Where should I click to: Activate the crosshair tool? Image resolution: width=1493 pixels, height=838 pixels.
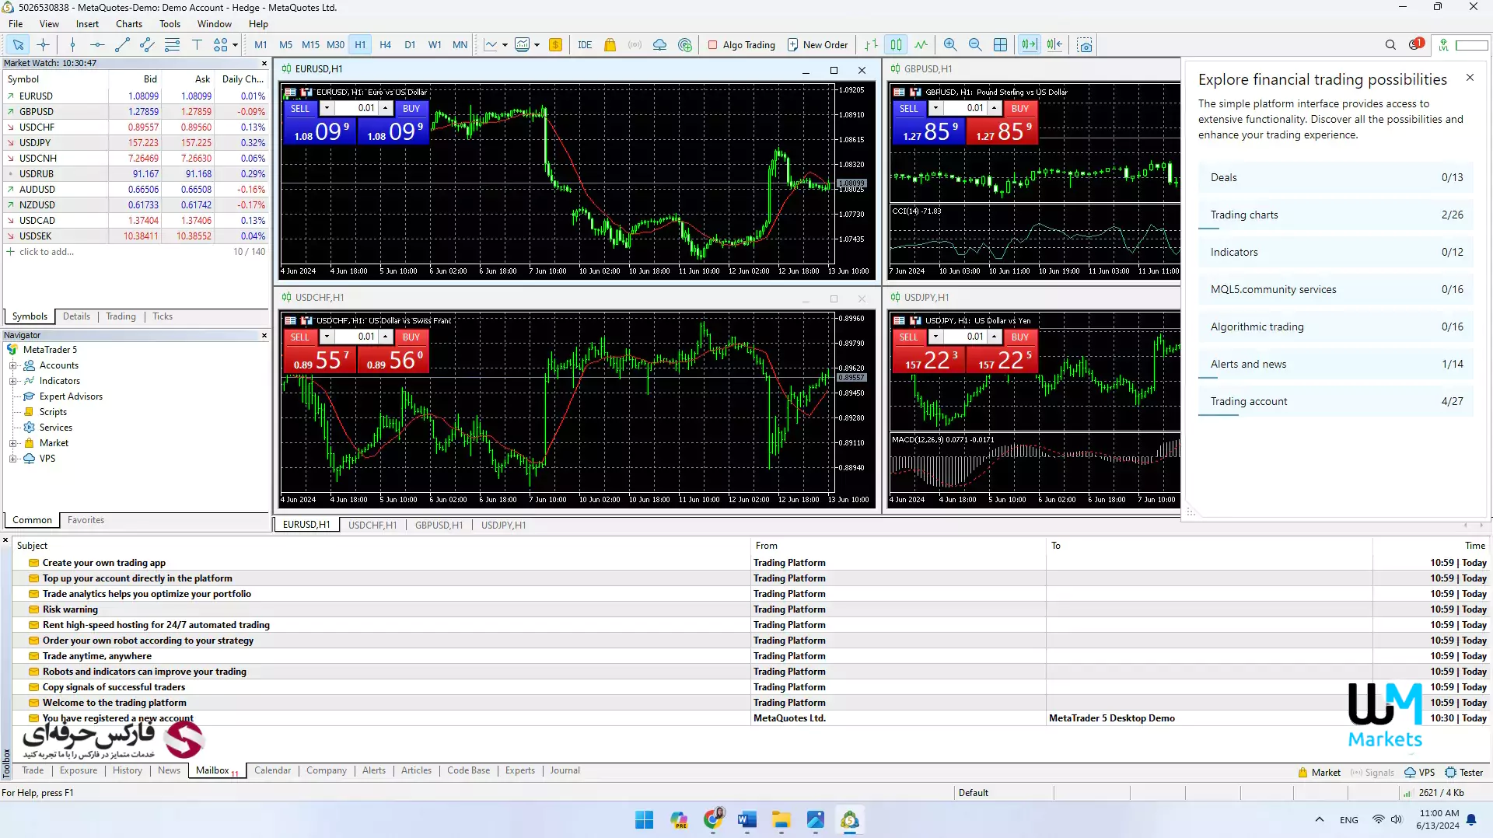tap(44, 45)
